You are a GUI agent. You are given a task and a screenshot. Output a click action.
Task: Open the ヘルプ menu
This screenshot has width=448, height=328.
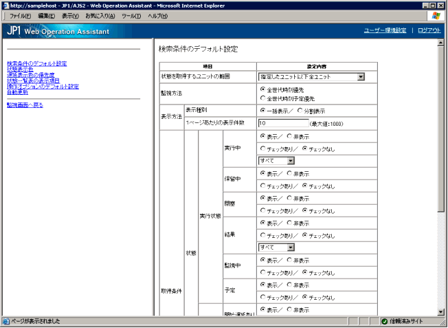pos(158,16)
